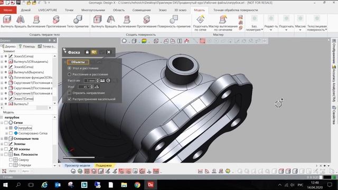Lock the Фаска dialog with padlock icon

(x=87, y=52)
